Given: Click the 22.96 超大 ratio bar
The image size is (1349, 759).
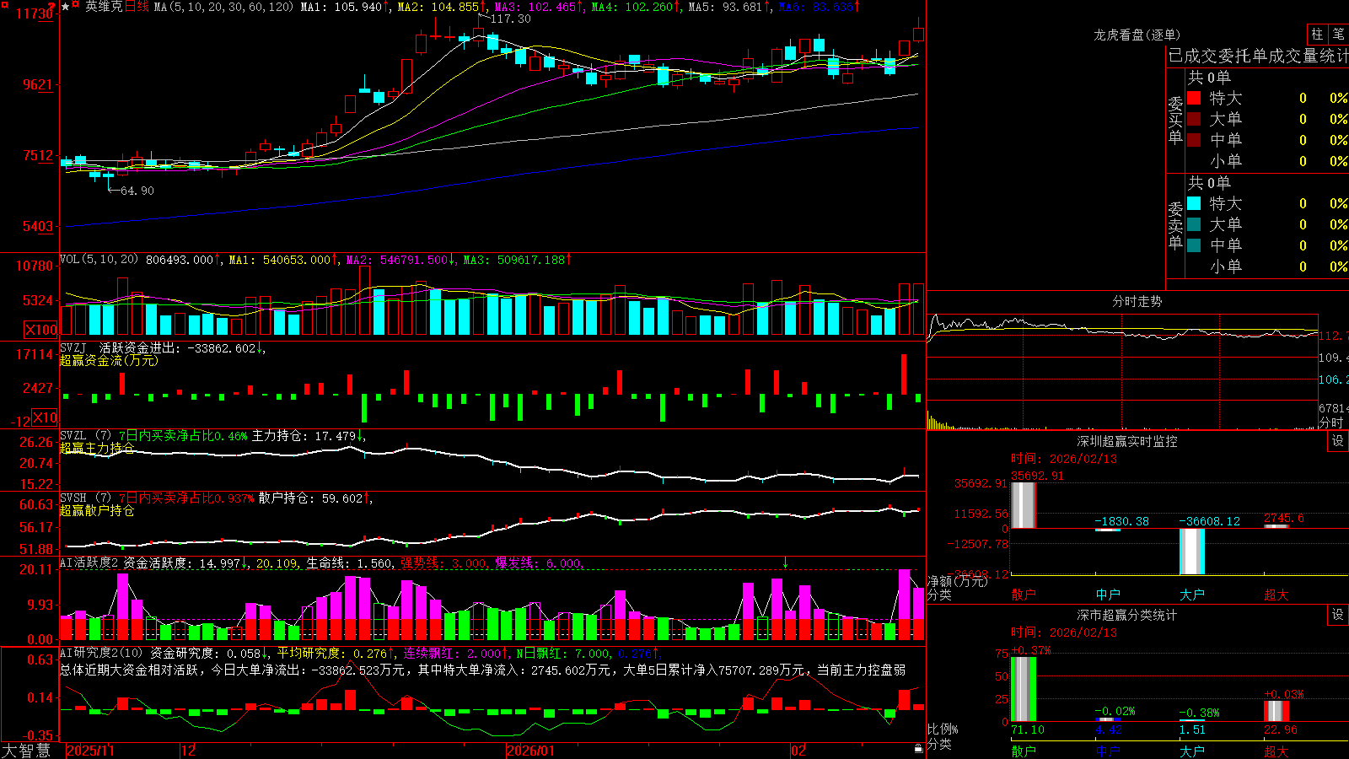Looking at the screenshot, I should coord(1276,711).
